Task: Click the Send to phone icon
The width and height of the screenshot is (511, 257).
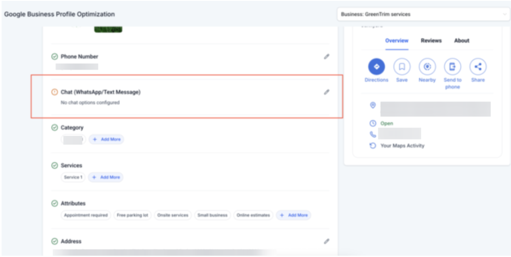Action: pos(452,67)
